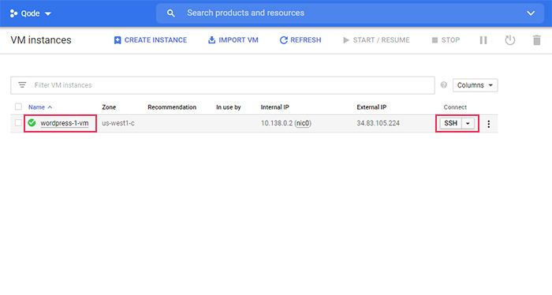Click the suspend pause icon
The image size is (552, 295).
pyautogui.click(x=483, y=40)
